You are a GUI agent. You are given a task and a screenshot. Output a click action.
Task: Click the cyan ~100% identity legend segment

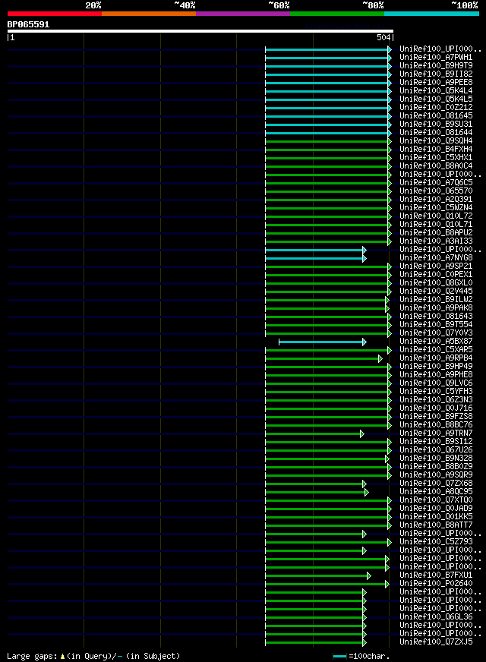(x=431, y=14)
